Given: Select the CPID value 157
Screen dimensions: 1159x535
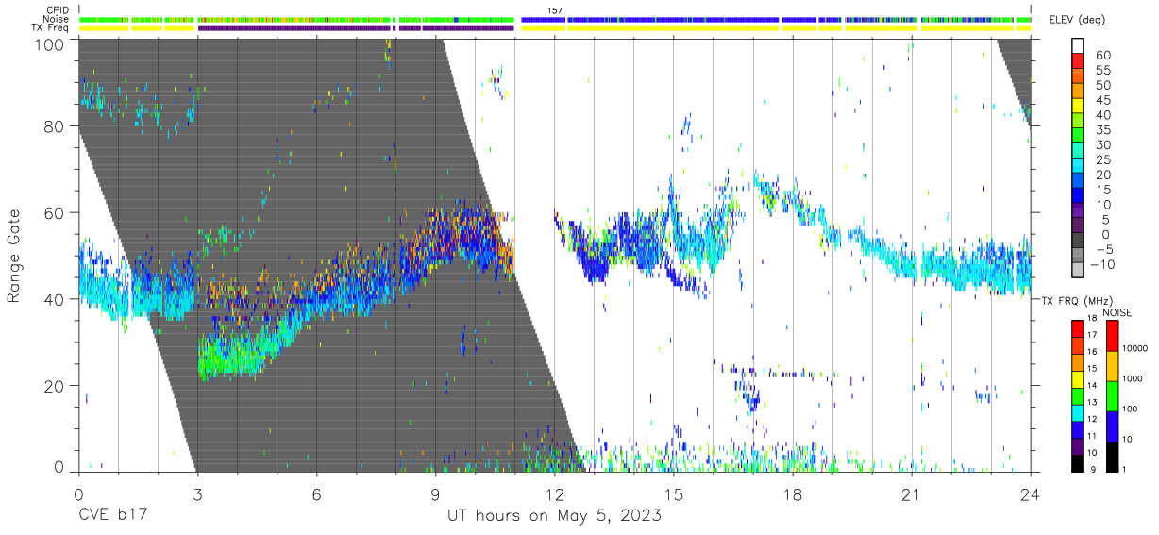Looking at the screenshot, I should coord(555,10).
